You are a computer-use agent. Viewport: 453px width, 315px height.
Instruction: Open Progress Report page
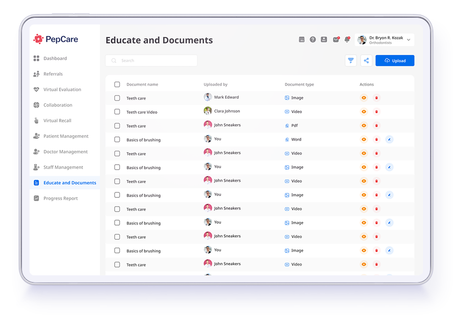click(x=65, y=198)
